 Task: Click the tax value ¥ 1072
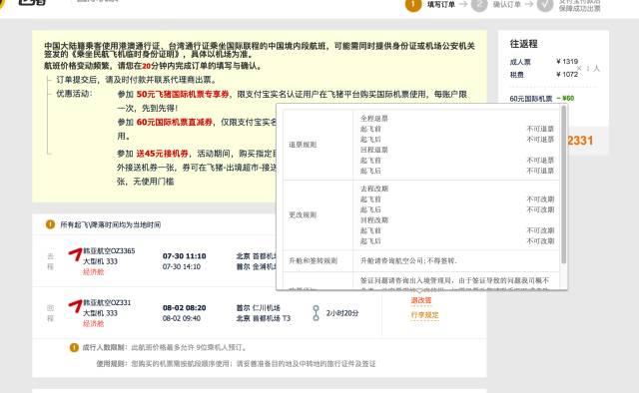(x=567, y=74)
